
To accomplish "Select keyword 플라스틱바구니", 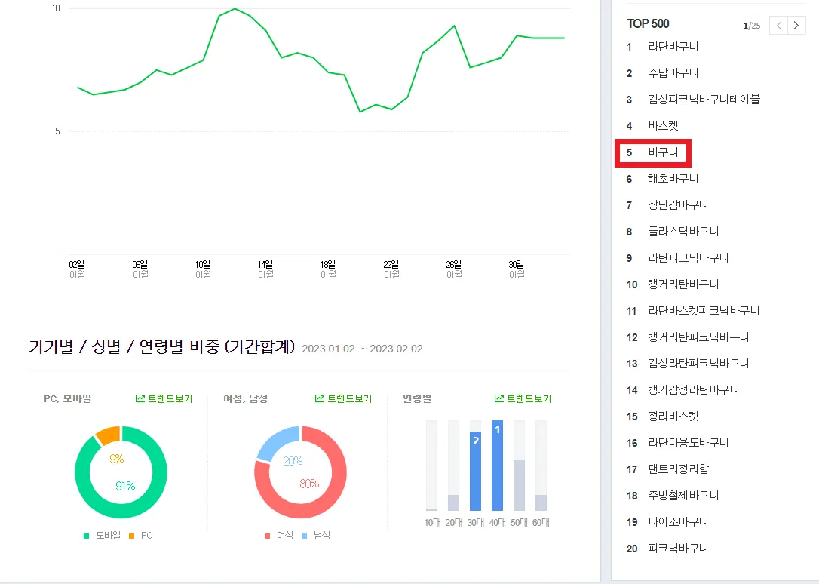I will tap(684, 232).
